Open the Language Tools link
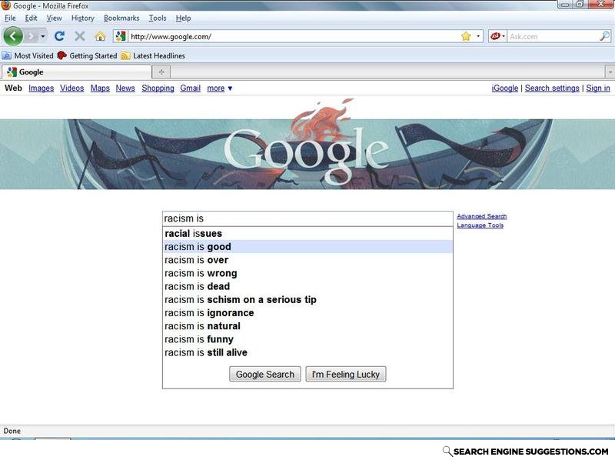 coord(480,225)
